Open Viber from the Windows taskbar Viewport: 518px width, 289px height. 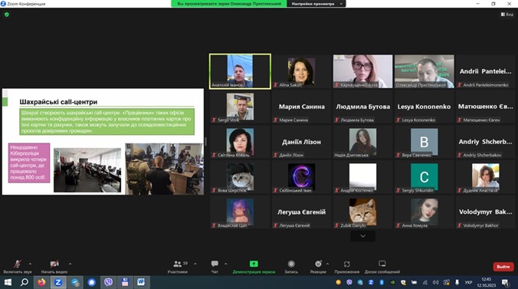pos(108,282)
